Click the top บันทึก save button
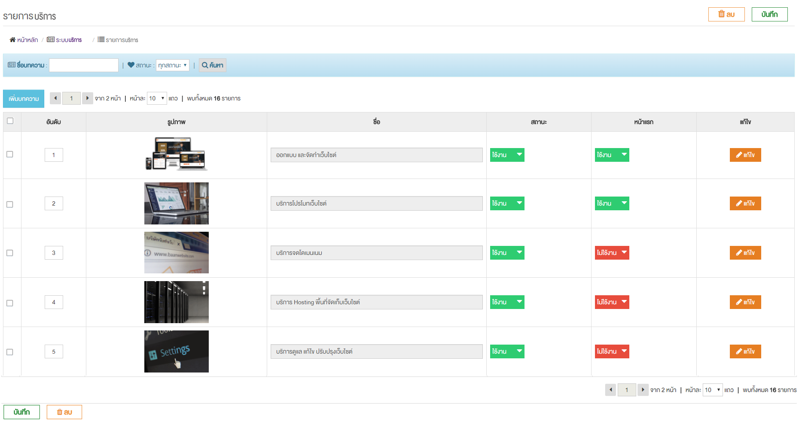 point(769,14)
